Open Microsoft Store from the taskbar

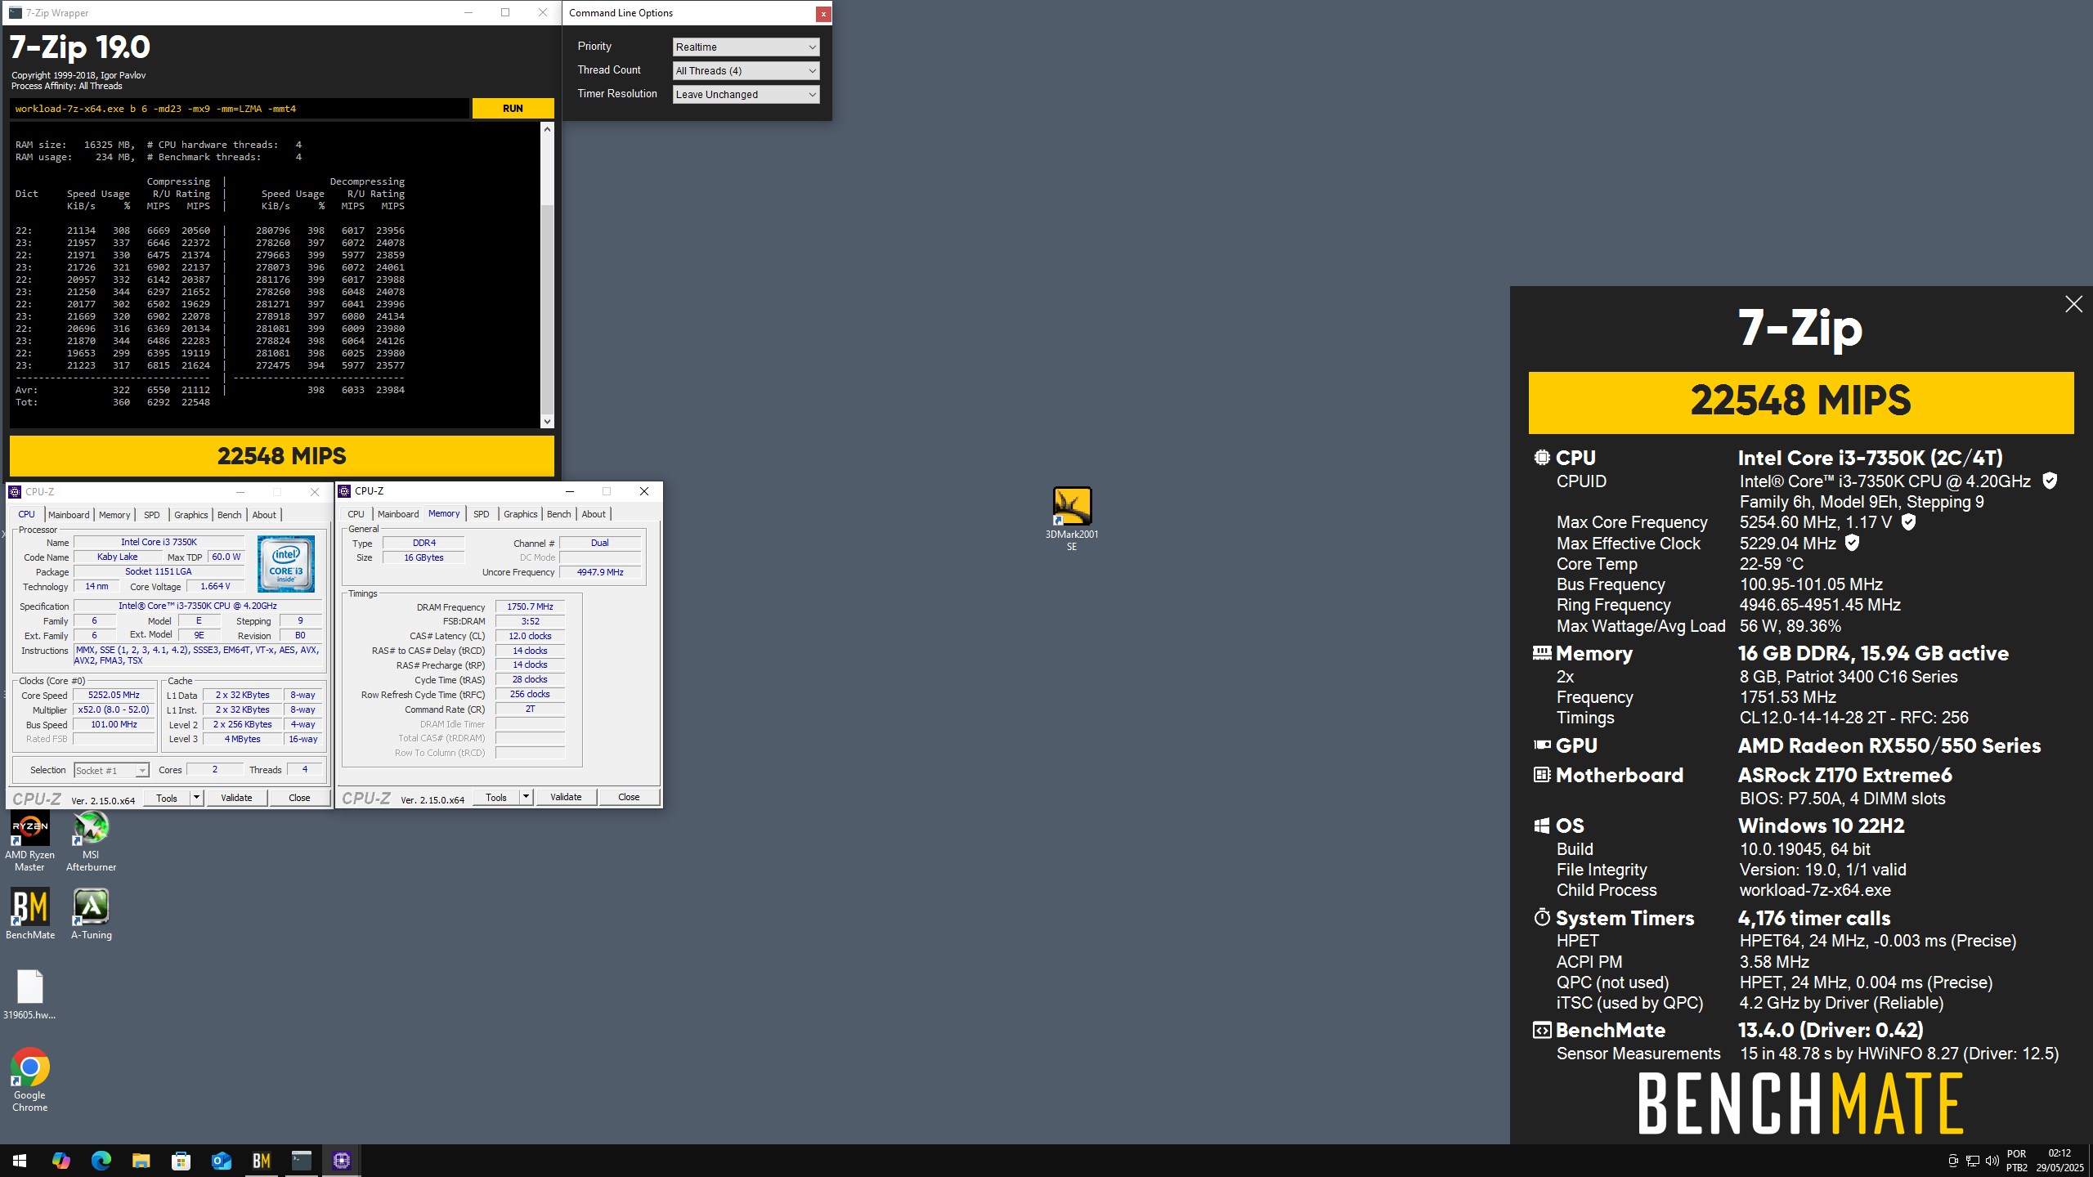click(x=181, y=1161)
